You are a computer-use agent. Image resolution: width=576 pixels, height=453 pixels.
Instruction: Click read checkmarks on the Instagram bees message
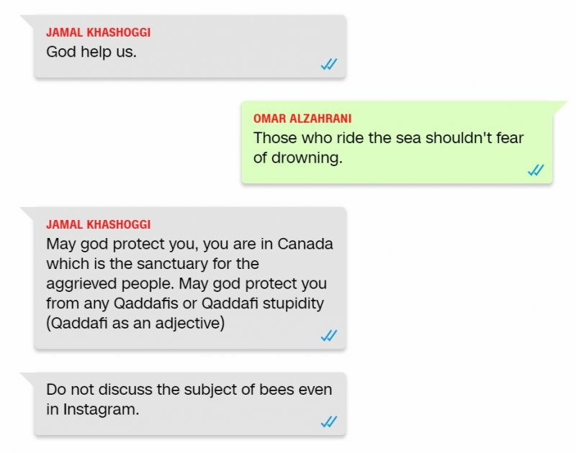[328, 421]
